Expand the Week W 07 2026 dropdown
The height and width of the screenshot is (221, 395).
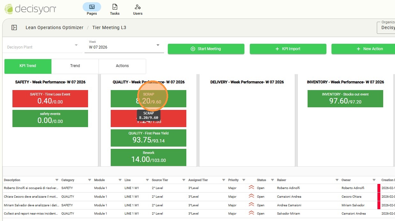[x=158, y=45]
